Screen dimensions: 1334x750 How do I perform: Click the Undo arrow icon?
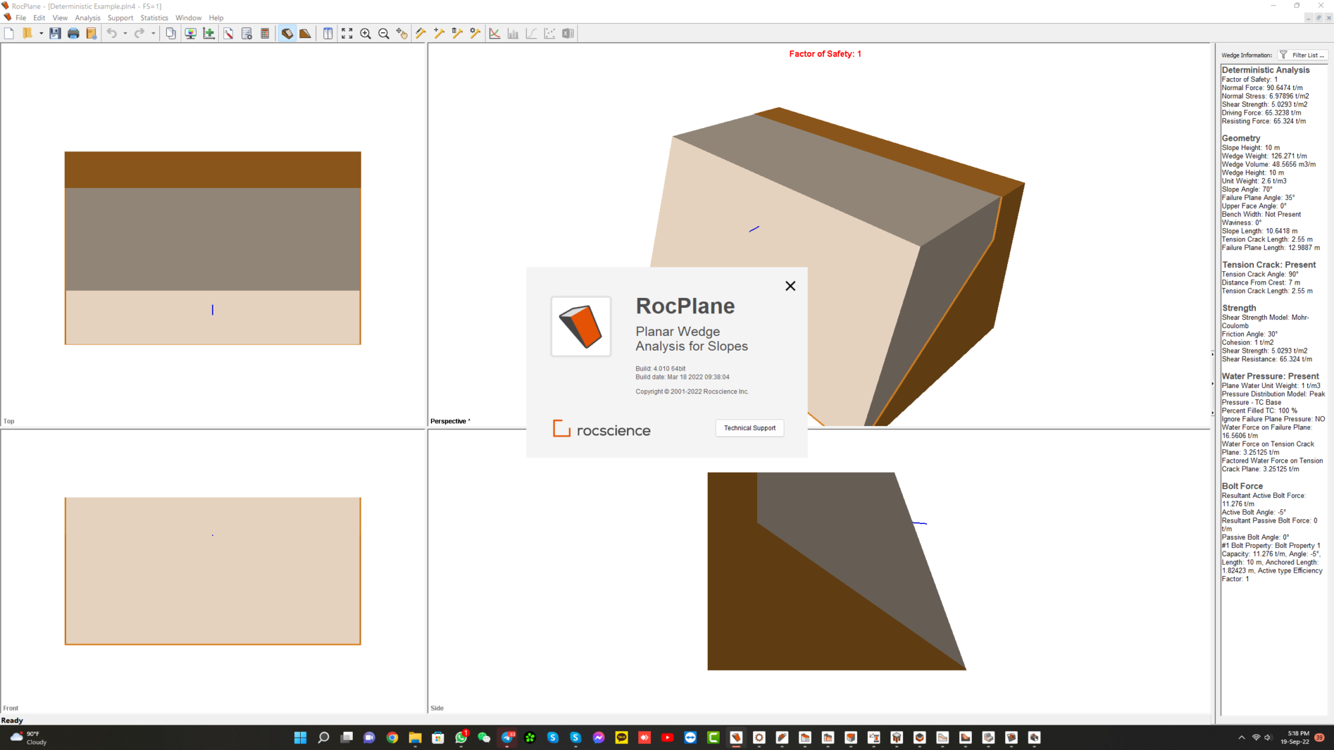tap(112, 33)
